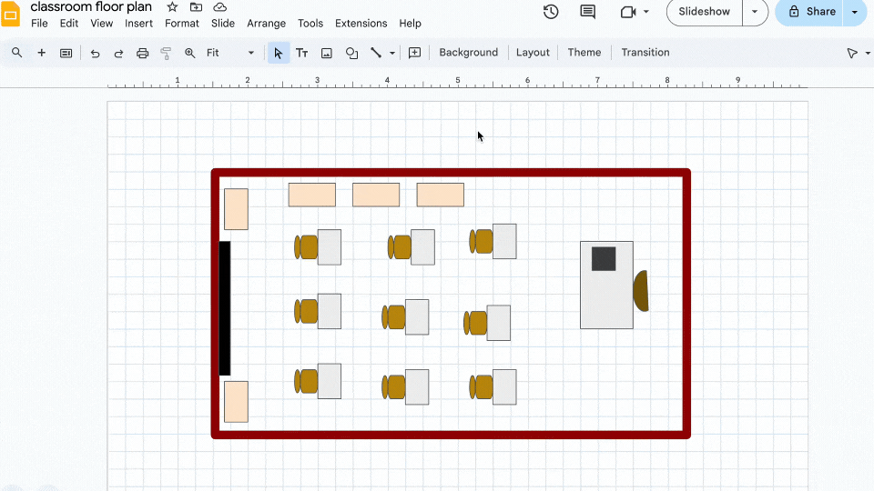Expand the Share options dropdown arrow
Viewport: 874px width, 491px height.
coord(854,12)
